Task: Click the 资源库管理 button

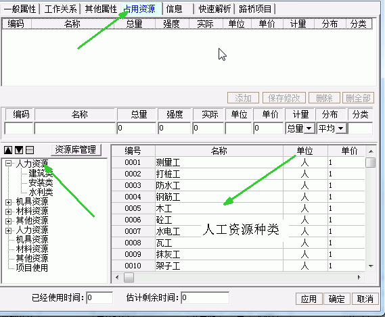Action: pyautogui.click(x=76, y=149)
